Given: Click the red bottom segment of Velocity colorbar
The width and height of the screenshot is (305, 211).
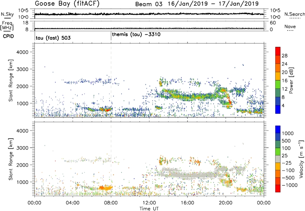Looking at the screenshot, I should 278,189.
